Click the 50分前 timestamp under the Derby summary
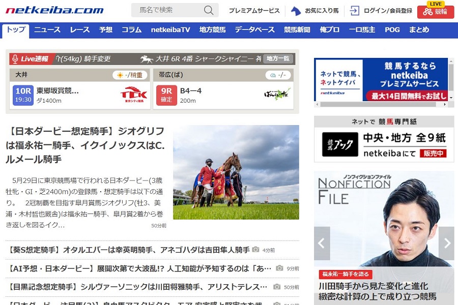 point(159,226)
